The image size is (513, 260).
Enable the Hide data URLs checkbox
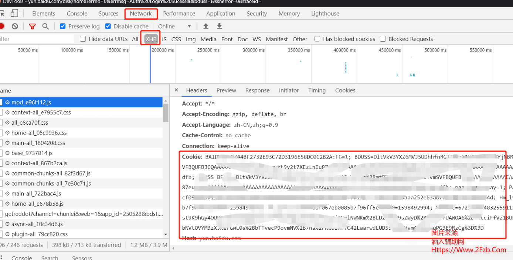(x=83, y=39)
